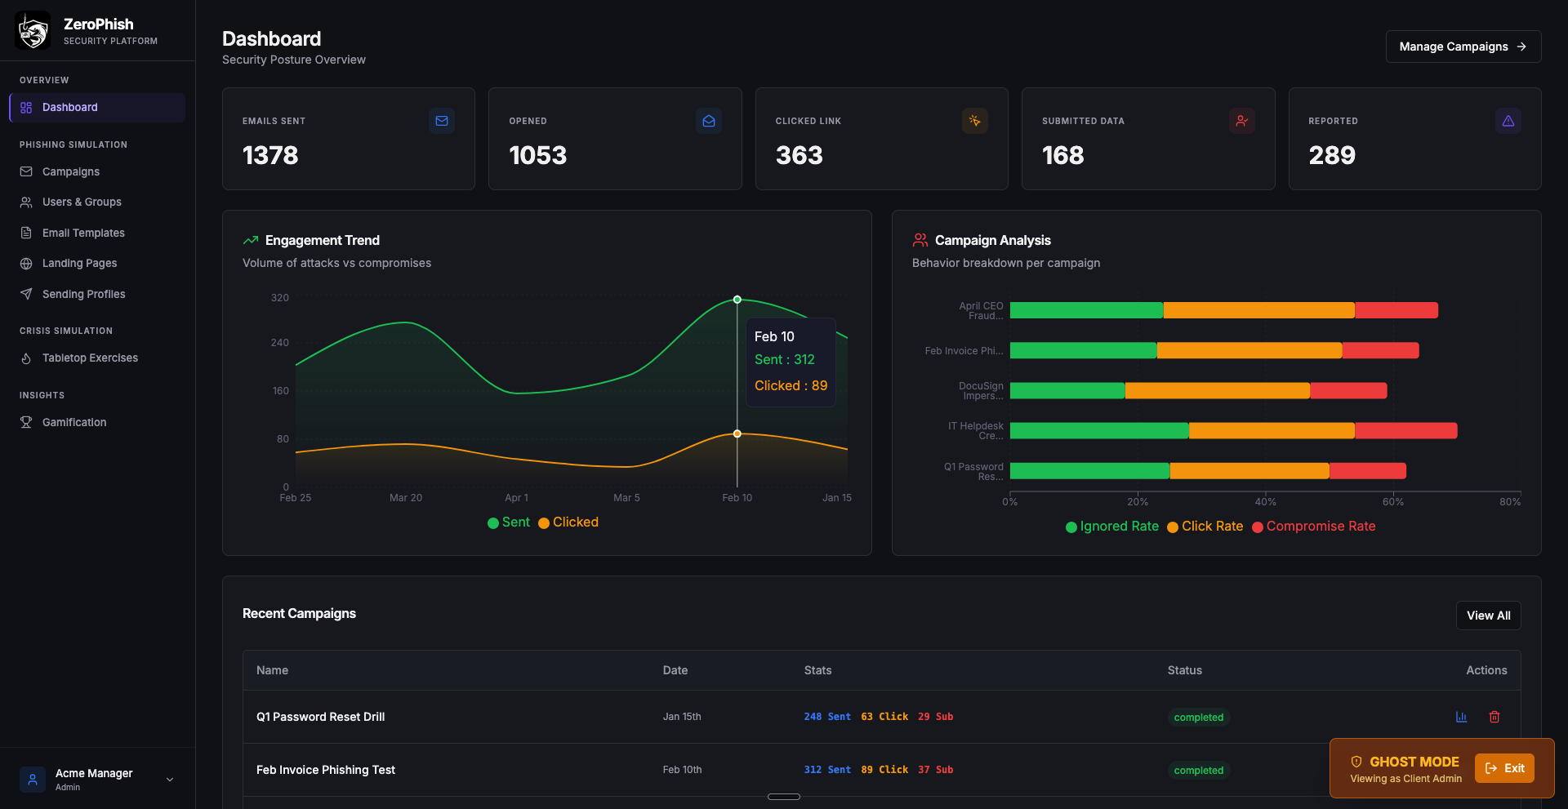
Task: Toggle the Clicked line visibility
Action: coord(568,522)
